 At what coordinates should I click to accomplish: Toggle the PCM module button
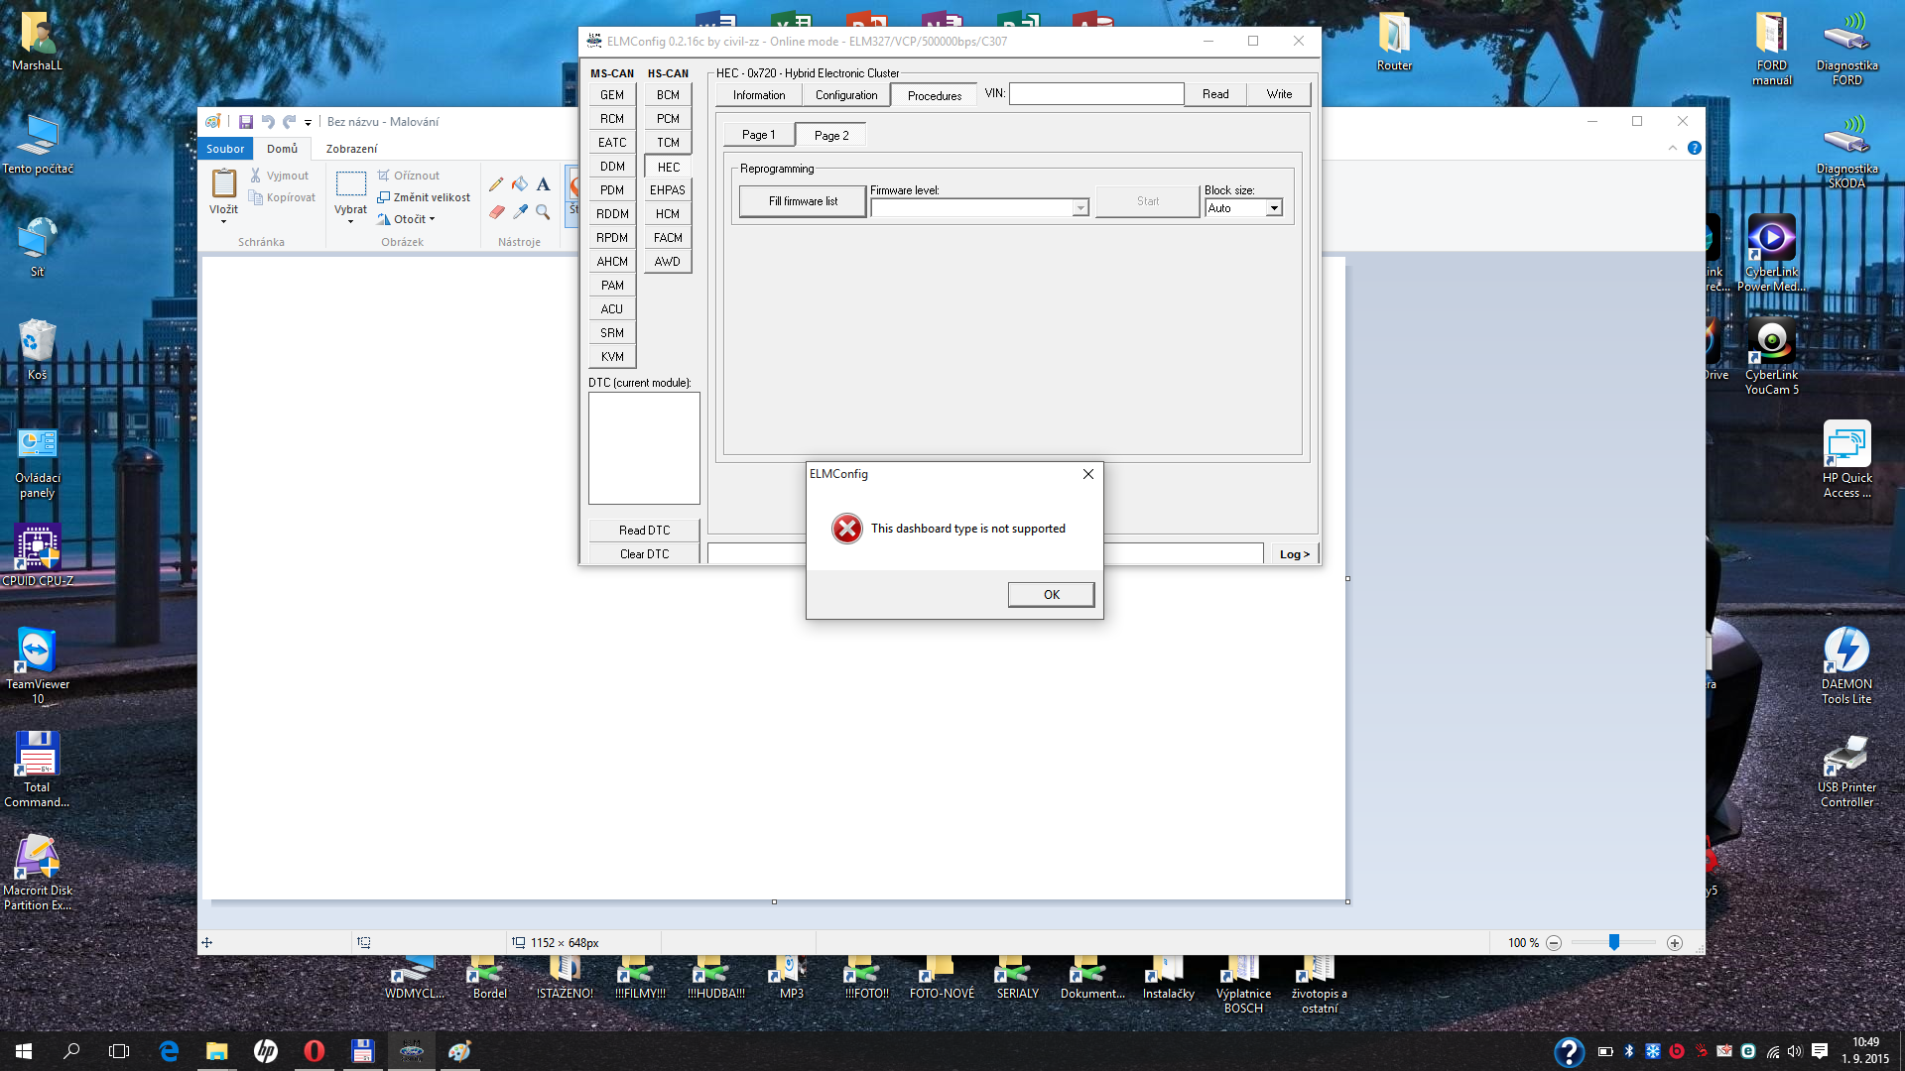tap(668, 119)
